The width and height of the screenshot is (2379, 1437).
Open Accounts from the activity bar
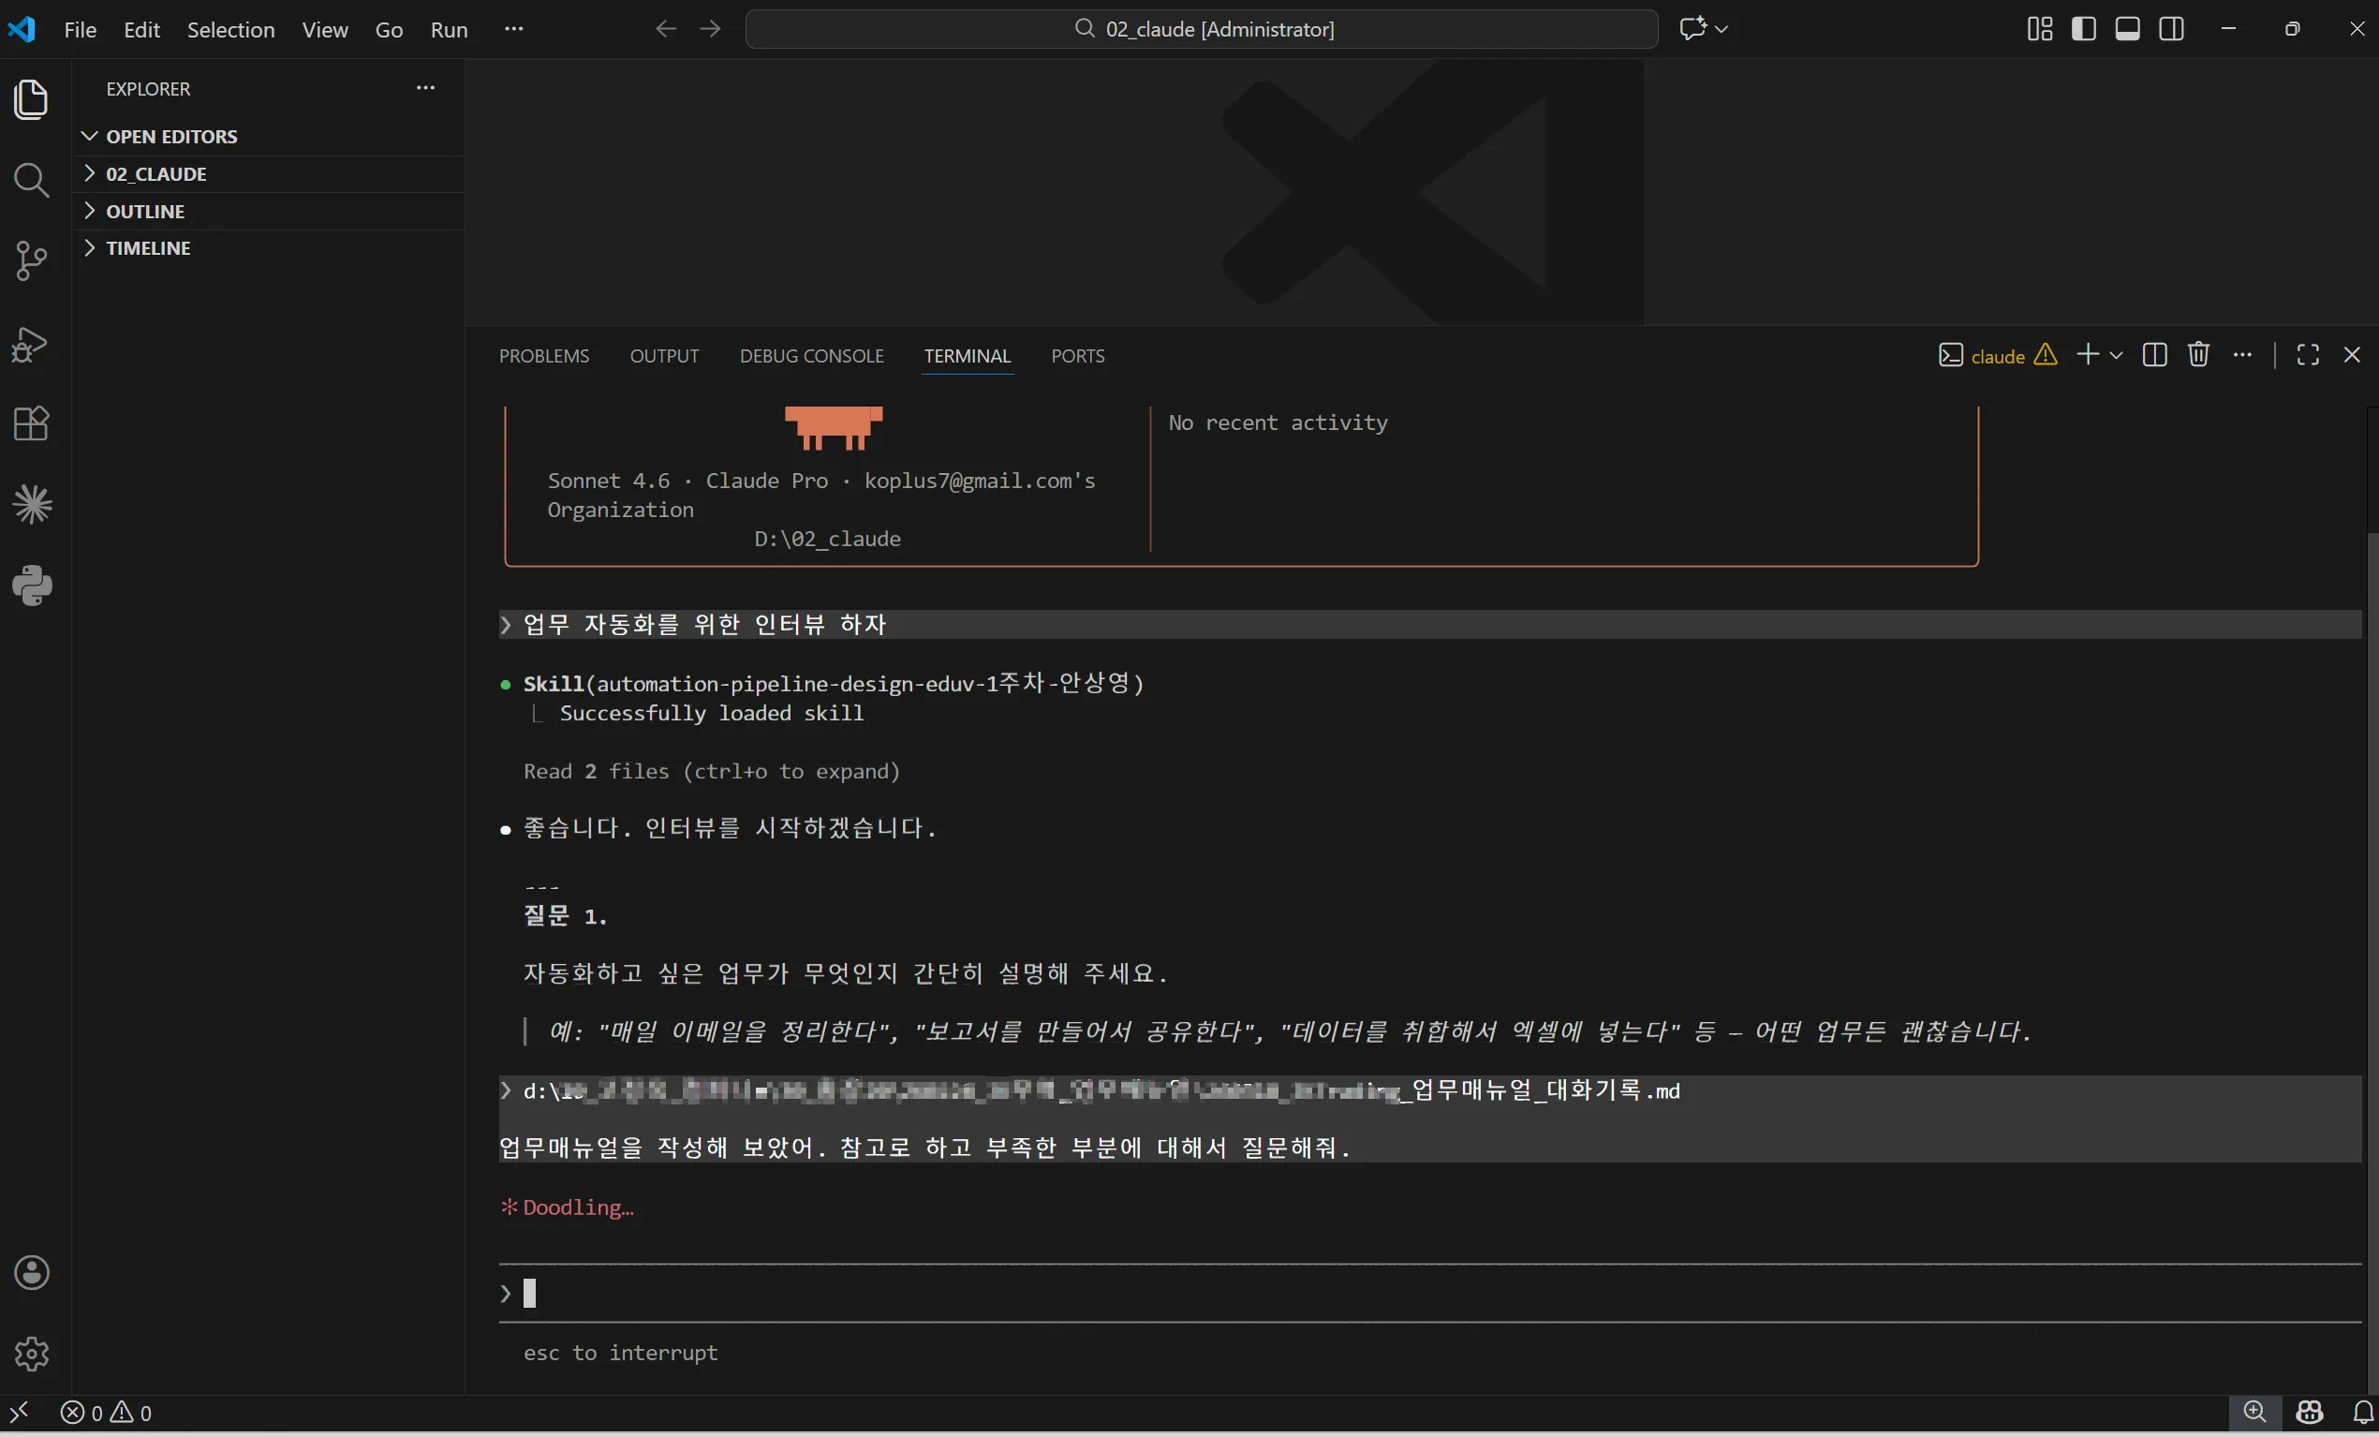[x=32, y=1273]
